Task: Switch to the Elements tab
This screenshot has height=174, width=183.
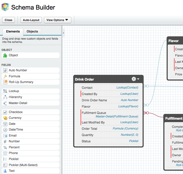Action: (x=13, y=31)
